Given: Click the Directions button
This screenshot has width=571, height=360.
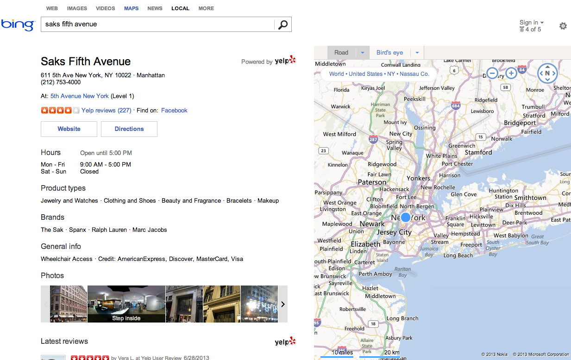Looking at the screenshot, I should click(x=129, y=129).
